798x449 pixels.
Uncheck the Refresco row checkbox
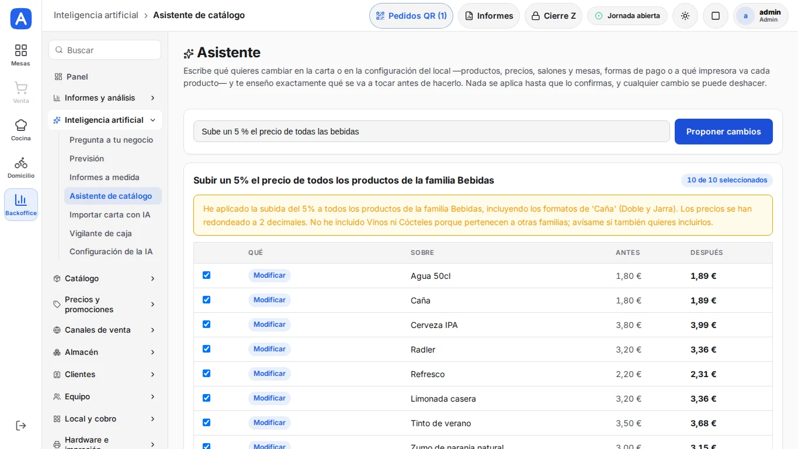coord(206,374)
